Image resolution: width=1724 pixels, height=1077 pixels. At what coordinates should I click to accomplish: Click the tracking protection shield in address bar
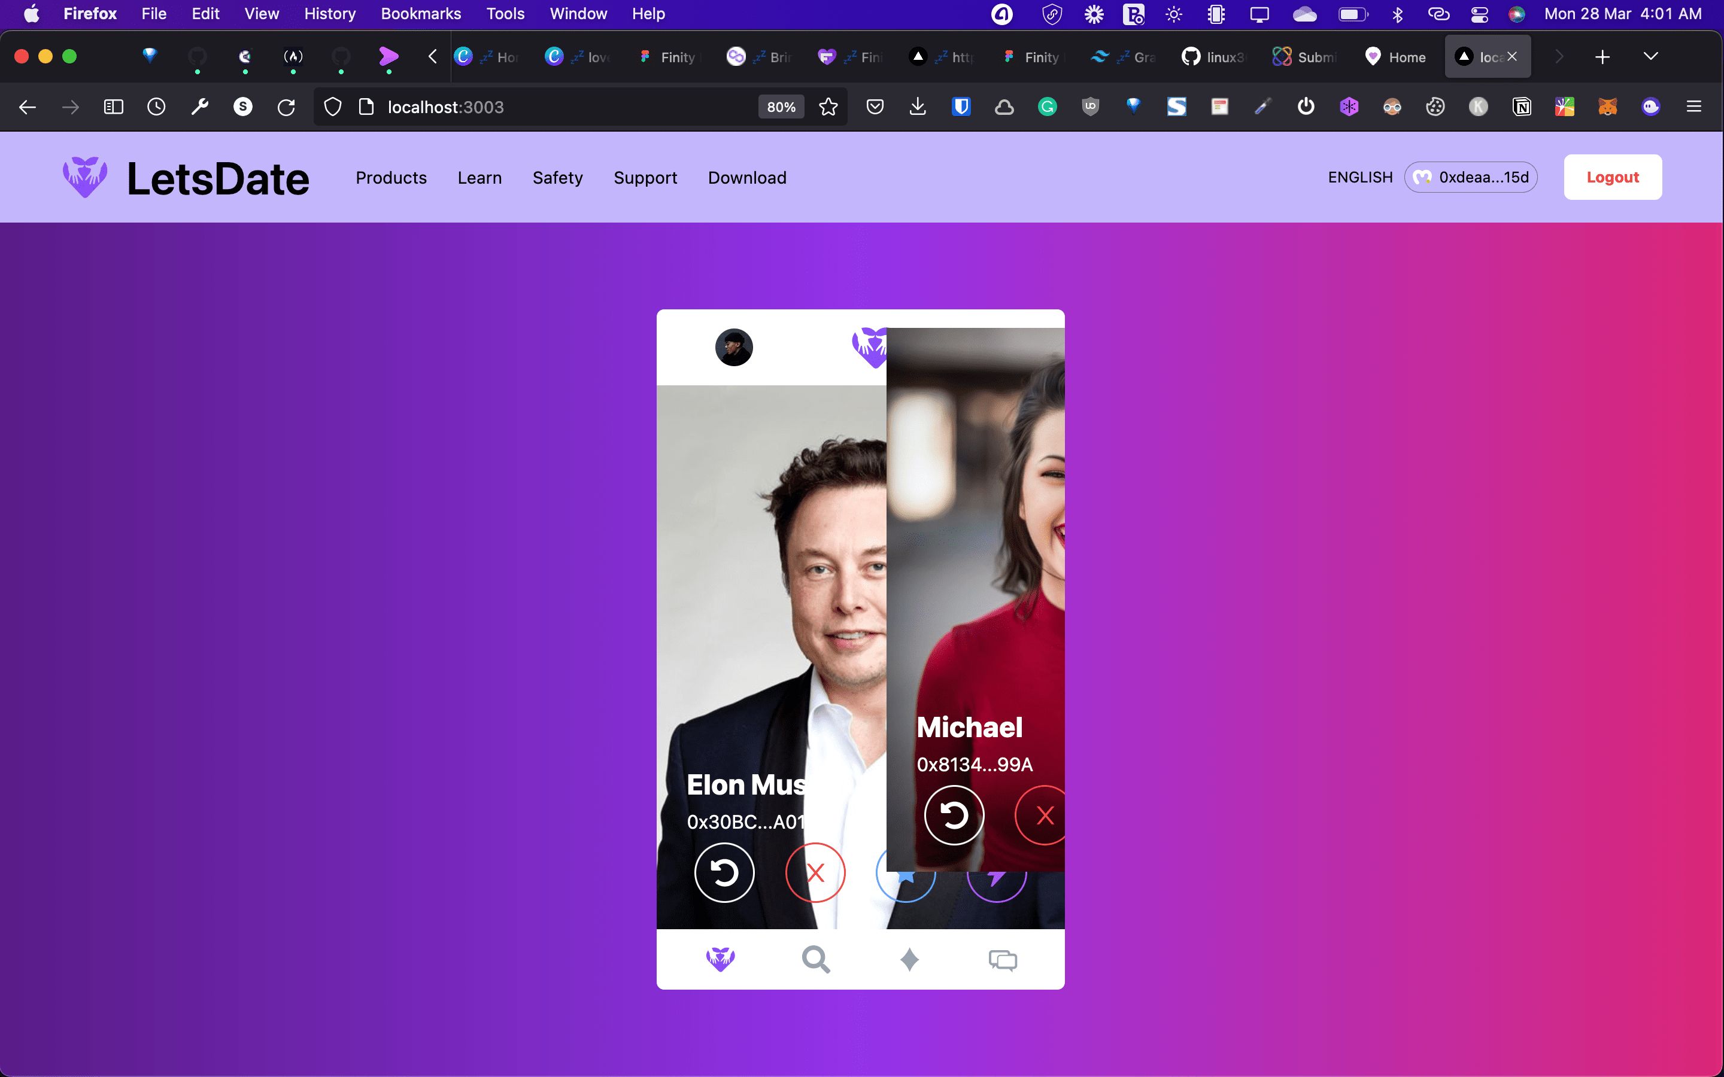pos(332,107)
